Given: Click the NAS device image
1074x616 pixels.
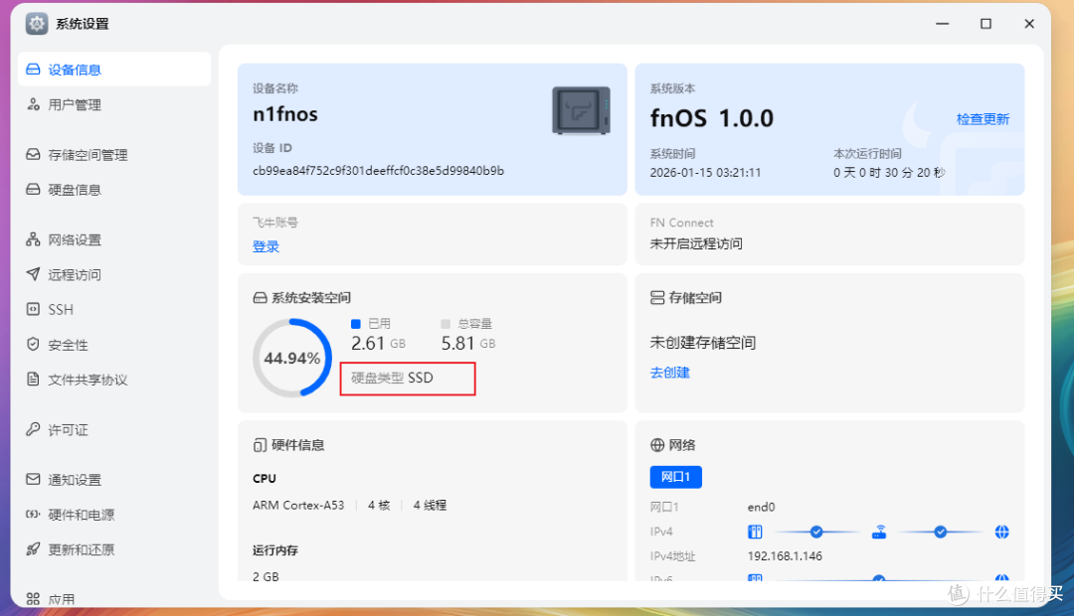Looking at the screenshot, I should [x=581, y=111].
